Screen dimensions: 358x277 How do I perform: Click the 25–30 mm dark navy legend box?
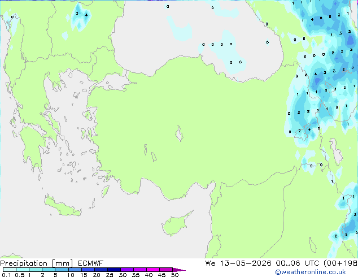tap(113, 270)
